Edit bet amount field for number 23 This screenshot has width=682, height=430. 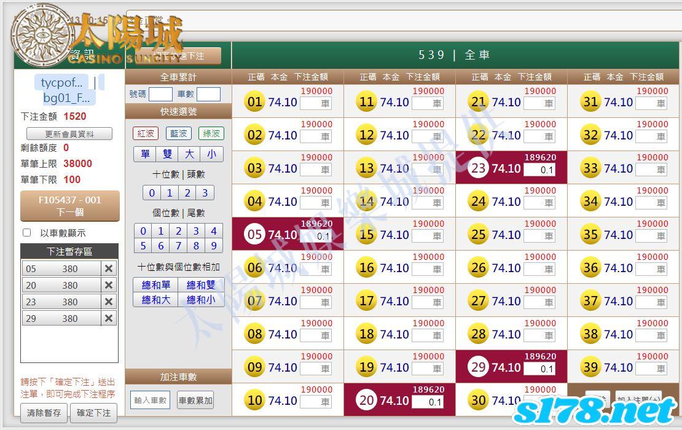539,170
